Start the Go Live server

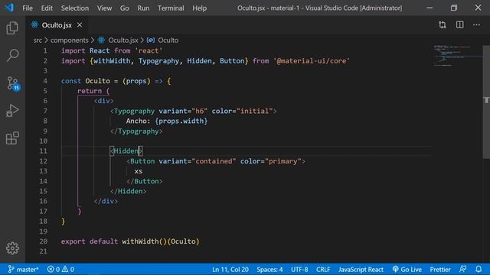point(407,269)
